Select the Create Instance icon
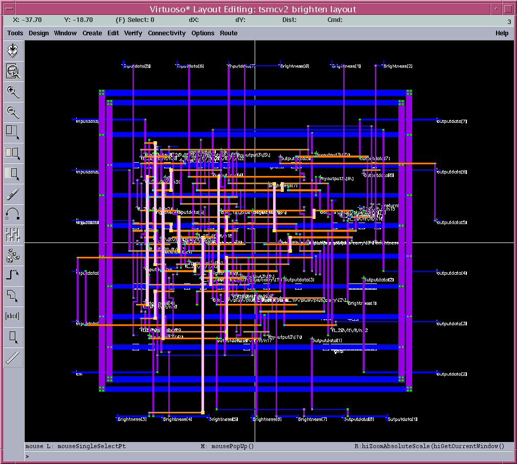This screenshot has height=464, width=517. (x=12, y=255)
